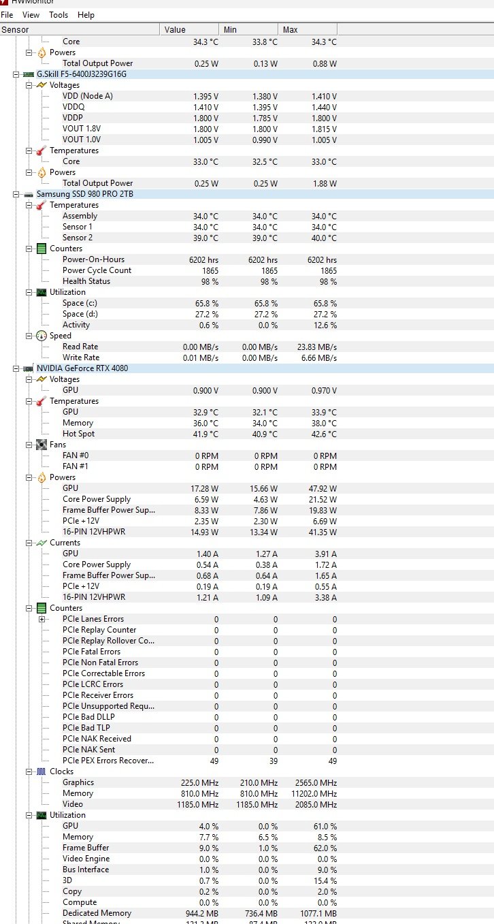Click the Max column header

click(308, 29)
